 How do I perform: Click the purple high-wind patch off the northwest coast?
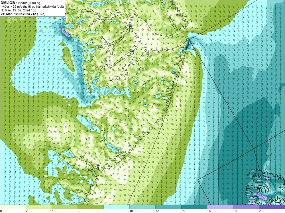pos(66,33)
